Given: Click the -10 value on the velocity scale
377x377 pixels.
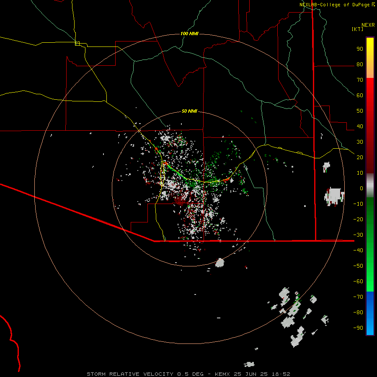Looking at the screenshot, I should [358, 204].
